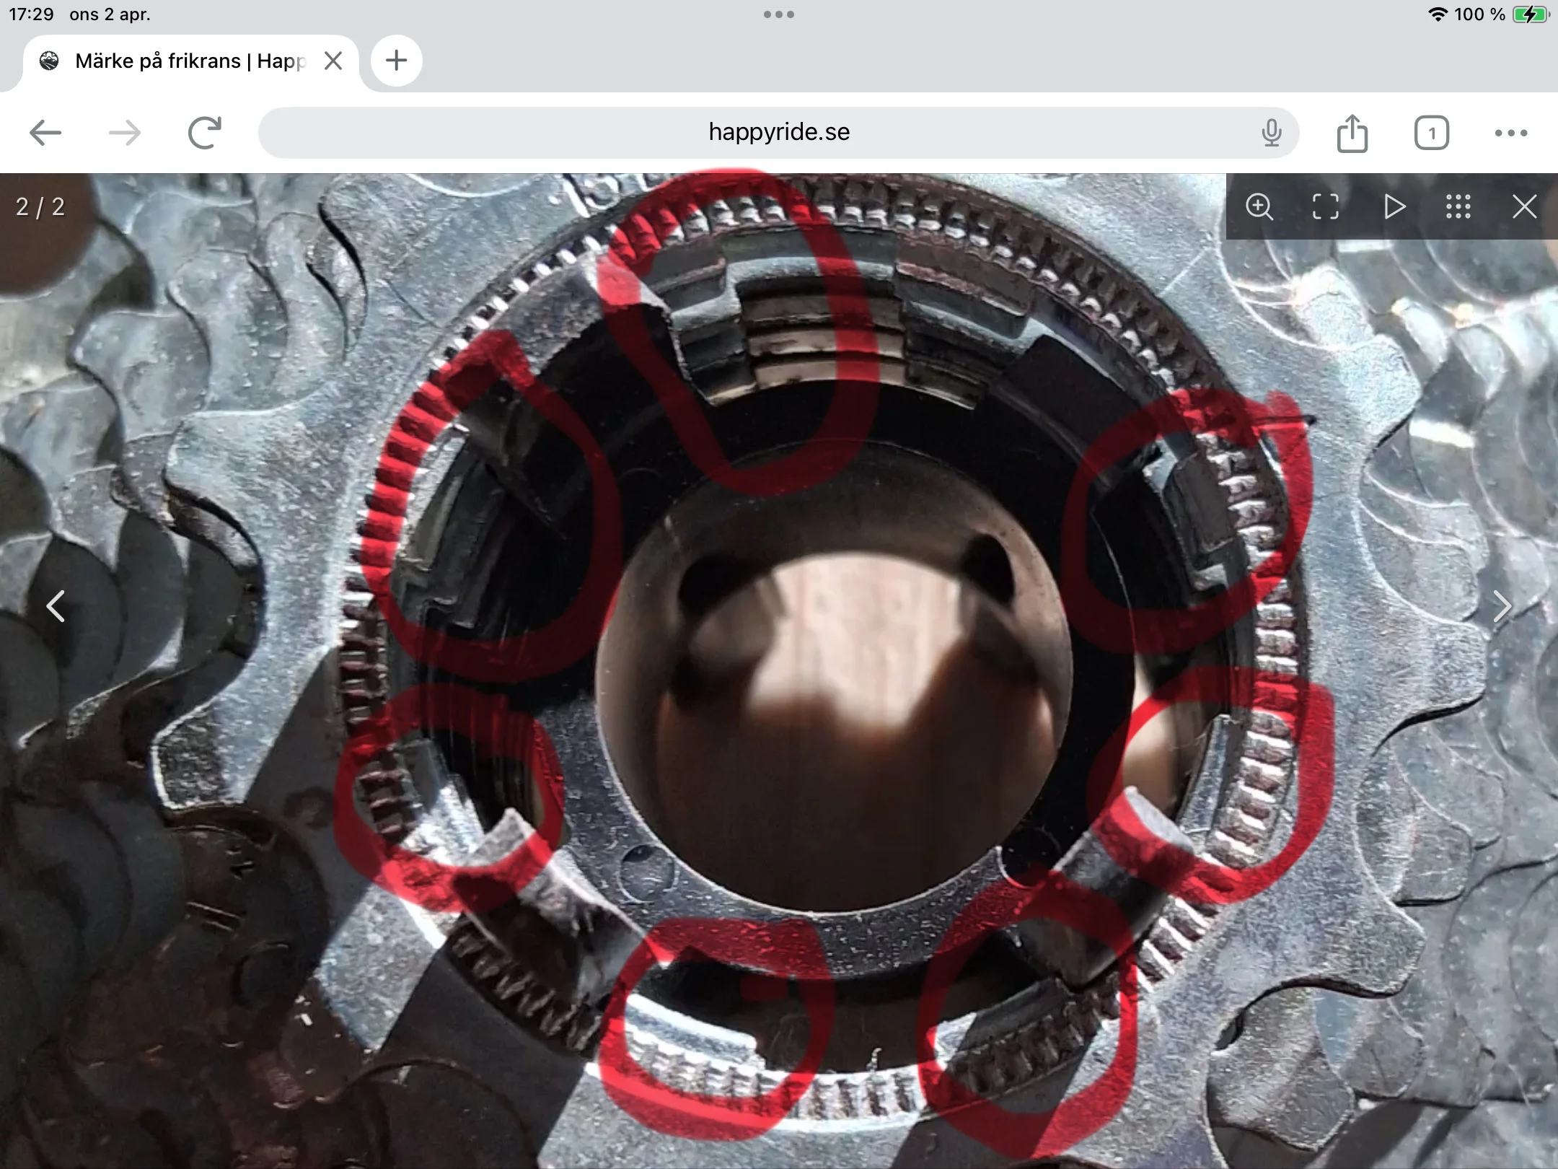Close the image lightbox viewer
1558x1169 pixels.
pos(1524,207)
